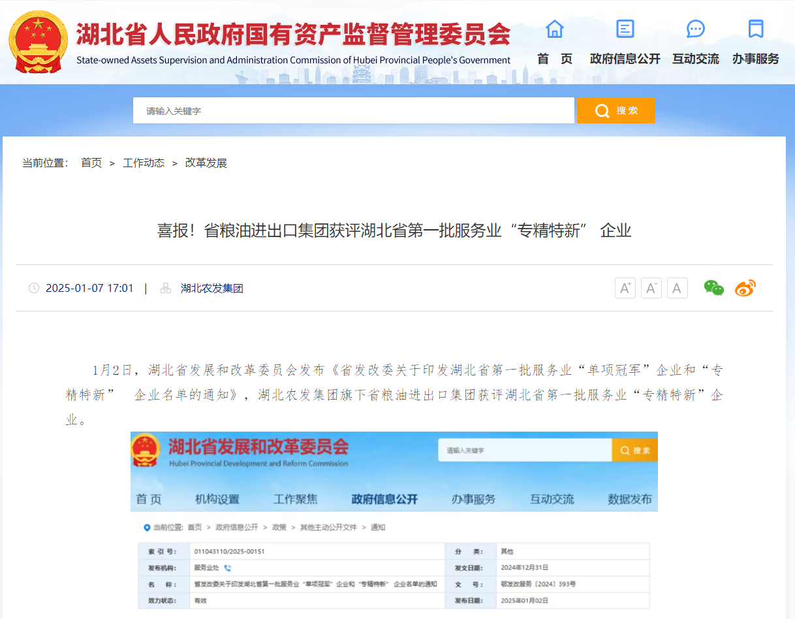Select the 互动交流 navigation label
This screenshot has height=619, width=795.
tap(695, 59)
